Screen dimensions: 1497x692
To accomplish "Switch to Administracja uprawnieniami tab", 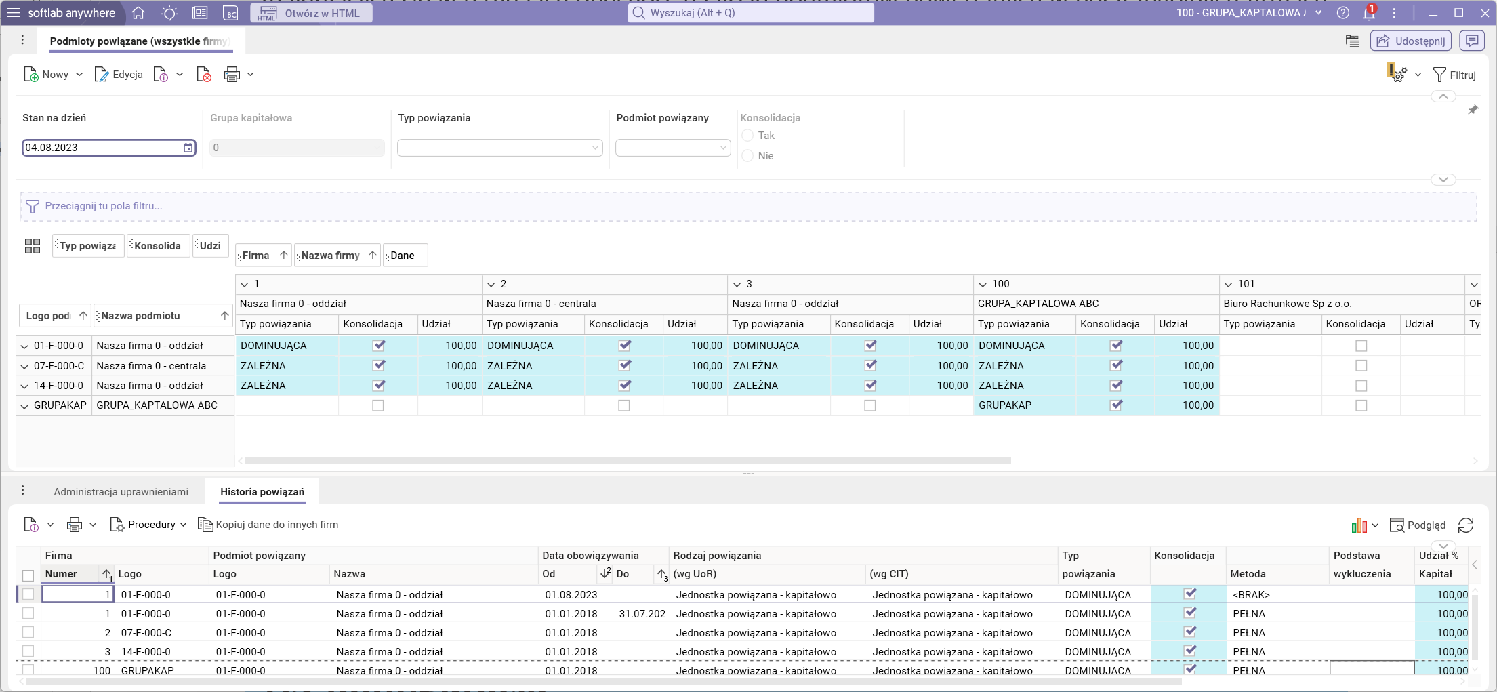I will (x=121, y=492).
